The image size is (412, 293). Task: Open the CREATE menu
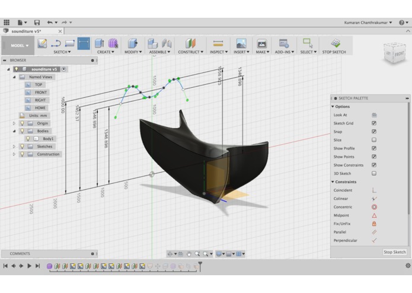[106, 52]
